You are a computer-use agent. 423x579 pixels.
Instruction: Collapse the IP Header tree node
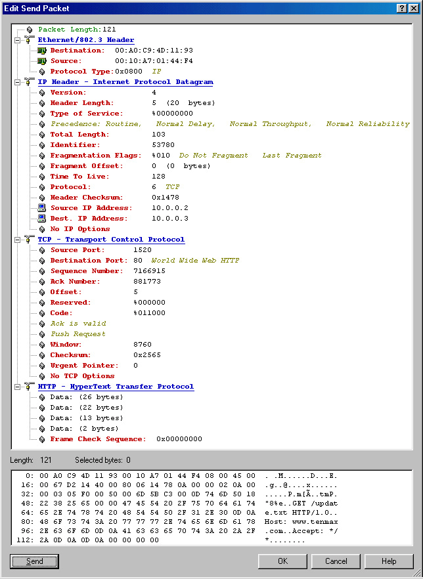click(17, 82)
